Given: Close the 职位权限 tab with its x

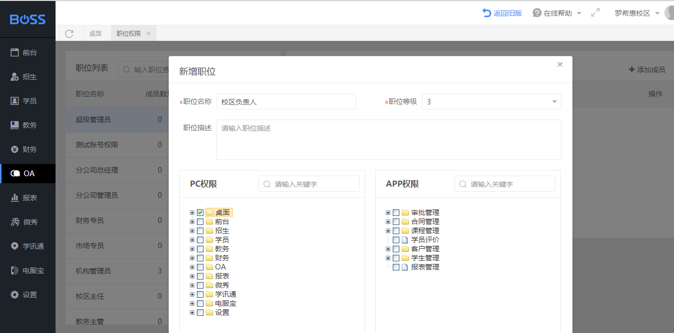Looking at the screenshot, I should [x=148, y=34].
